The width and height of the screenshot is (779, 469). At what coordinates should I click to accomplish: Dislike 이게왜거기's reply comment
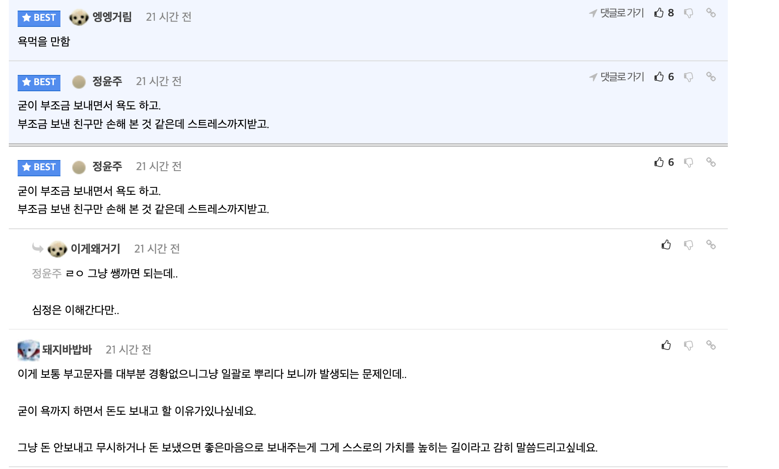688,245
